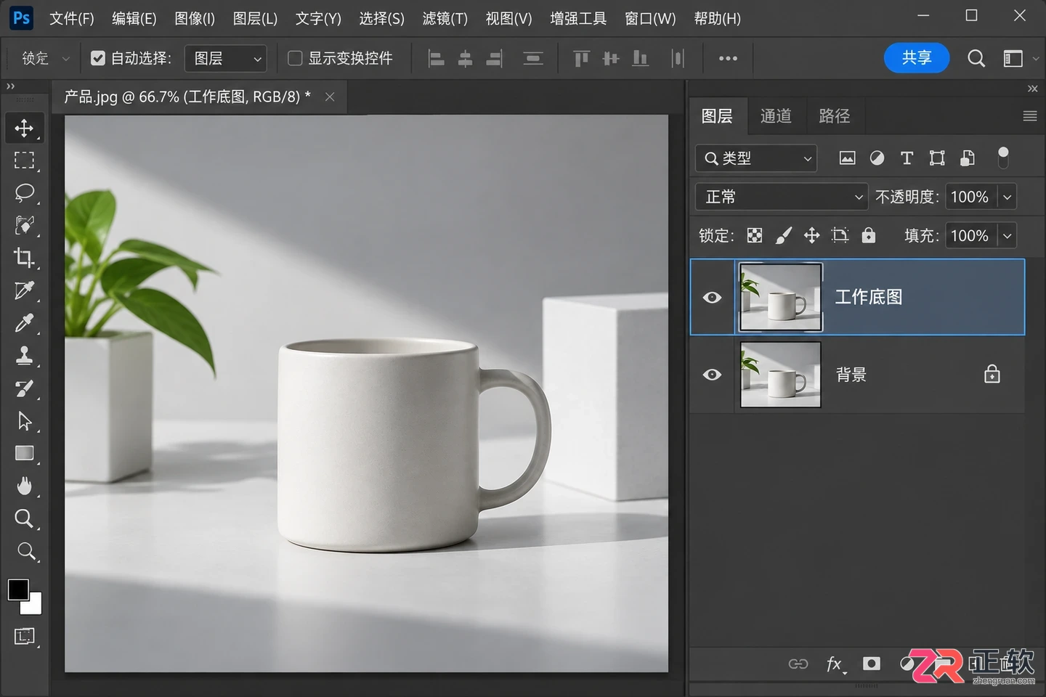Filter layers by adjustment layer icon
The image size is (1046, 697).
877,158
